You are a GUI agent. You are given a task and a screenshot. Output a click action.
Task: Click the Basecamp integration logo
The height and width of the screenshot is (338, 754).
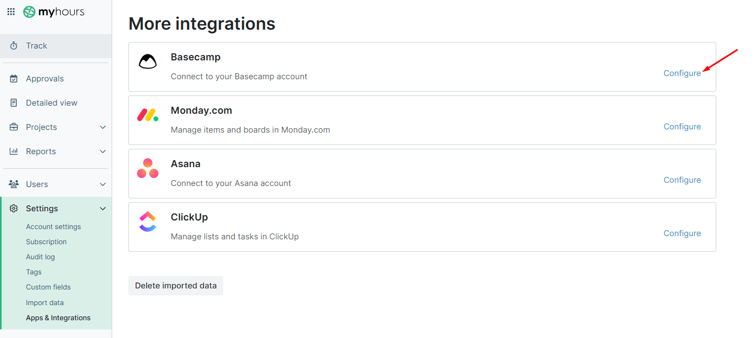click(x=148, y=61)
